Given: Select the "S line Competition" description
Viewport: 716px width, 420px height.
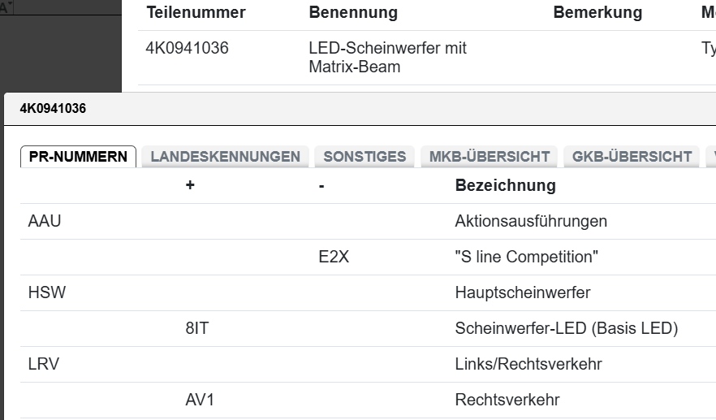Looking at the screenshot, I should click(x=527, y=257).
